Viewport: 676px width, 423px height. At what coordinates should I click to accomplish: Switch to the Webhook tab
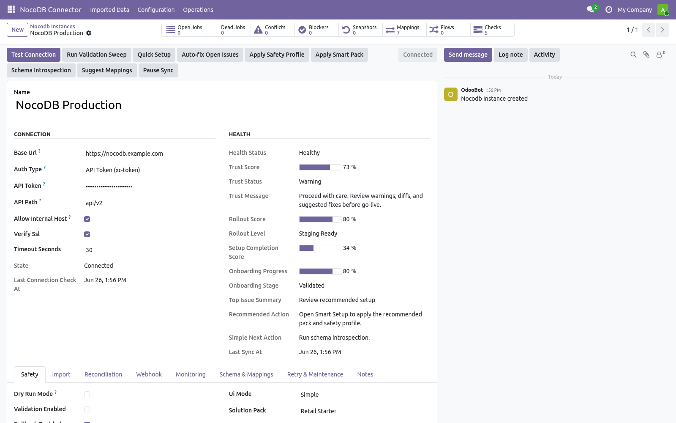tap(149, 374)
